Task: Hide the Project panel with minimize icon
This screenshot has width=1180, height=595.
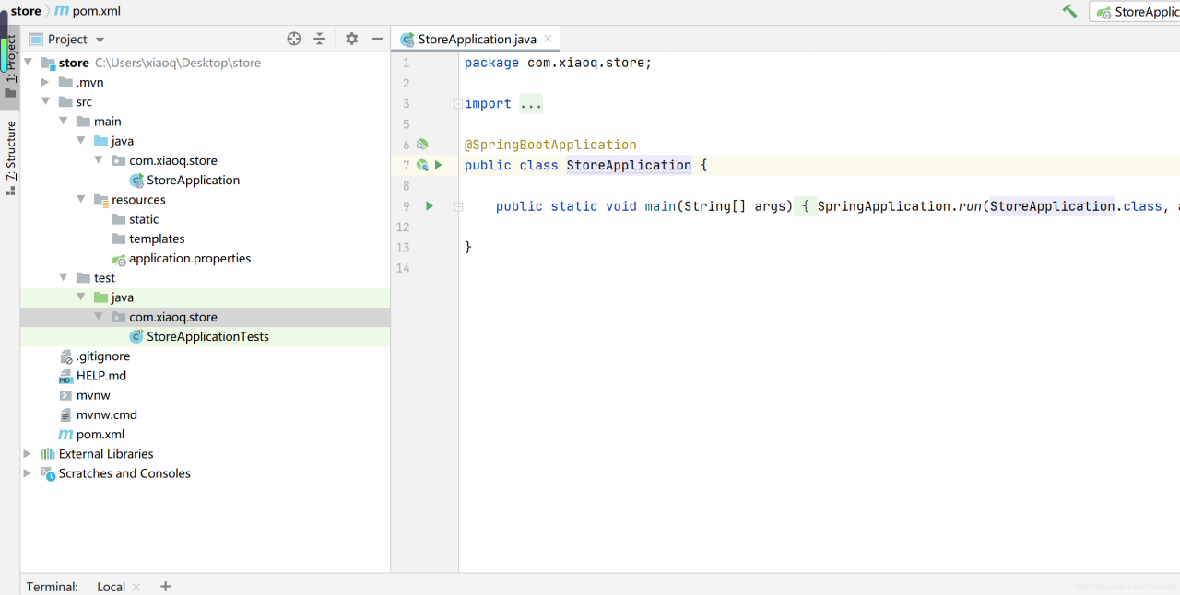Action: click(377, 39)
